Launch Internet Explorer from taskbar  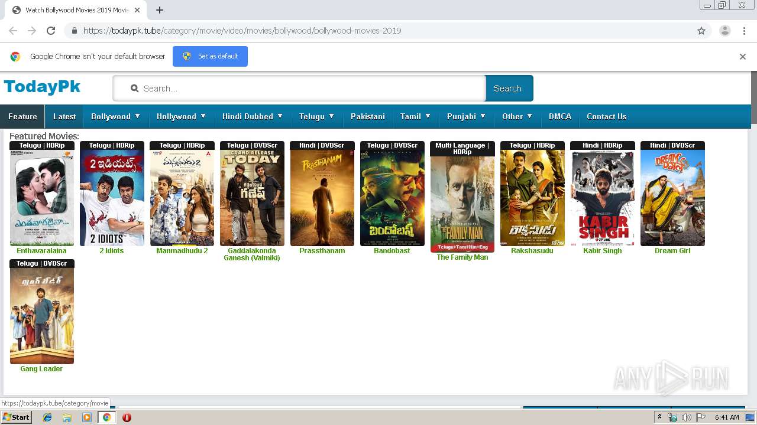coord(47,417)
